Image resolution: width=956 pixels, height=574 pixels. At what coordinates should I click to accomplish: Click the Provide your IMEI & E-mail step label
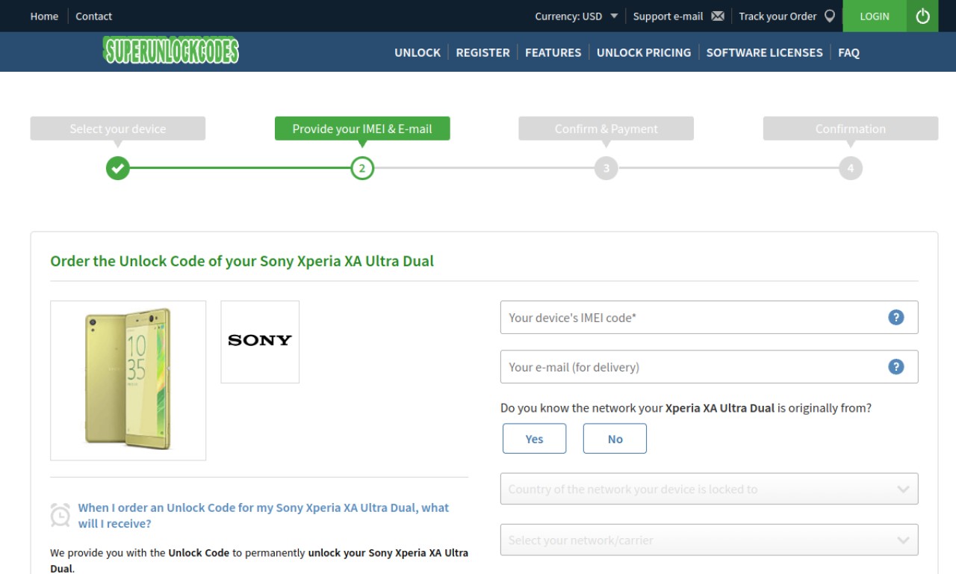click(x=362, y=129)
